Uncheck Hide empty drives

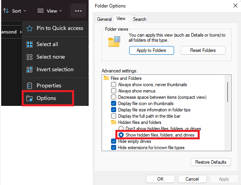point(113,141)
